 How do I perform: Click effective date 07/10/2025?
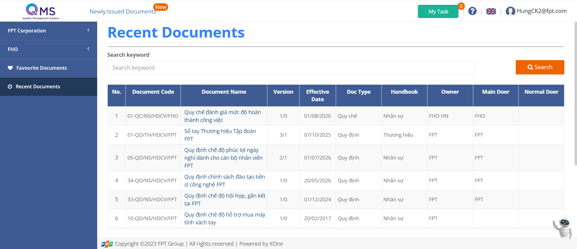coord(317,135)
